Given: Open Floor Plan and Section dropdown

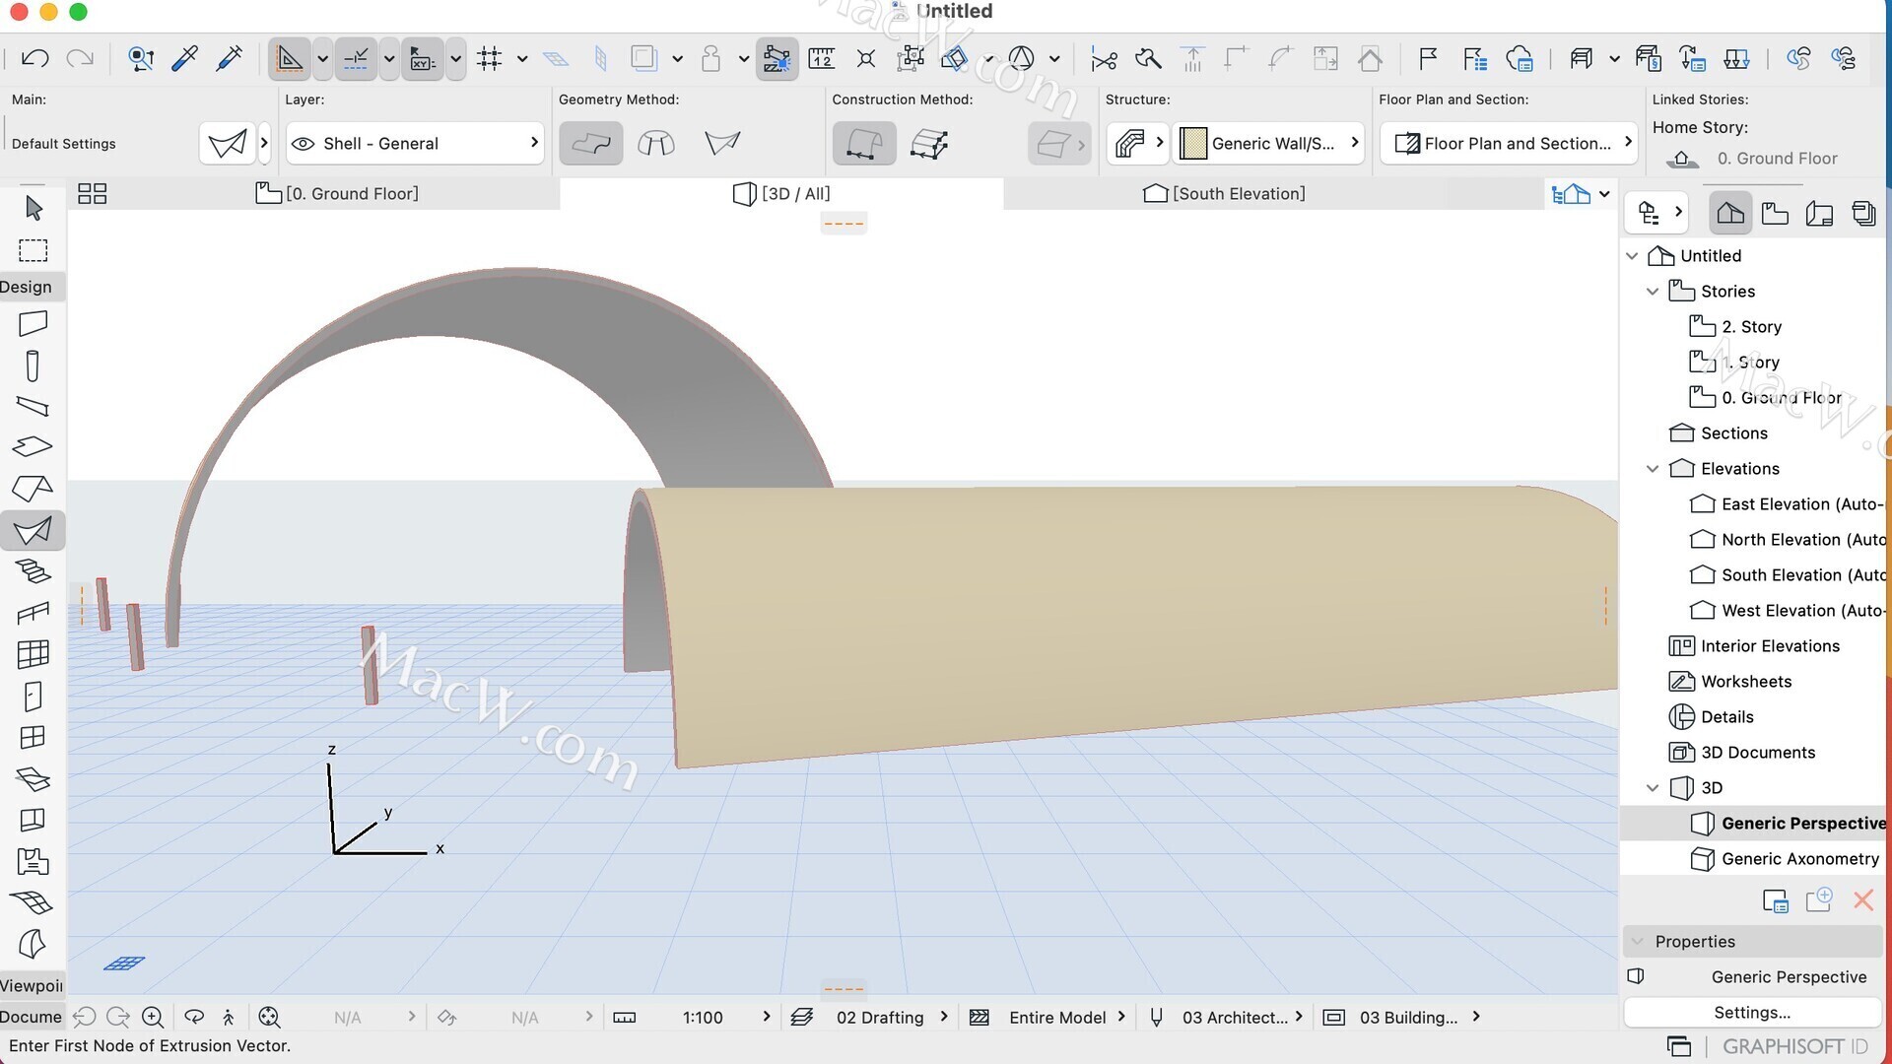Looking at the screenshot, I should click(1510, 144).
